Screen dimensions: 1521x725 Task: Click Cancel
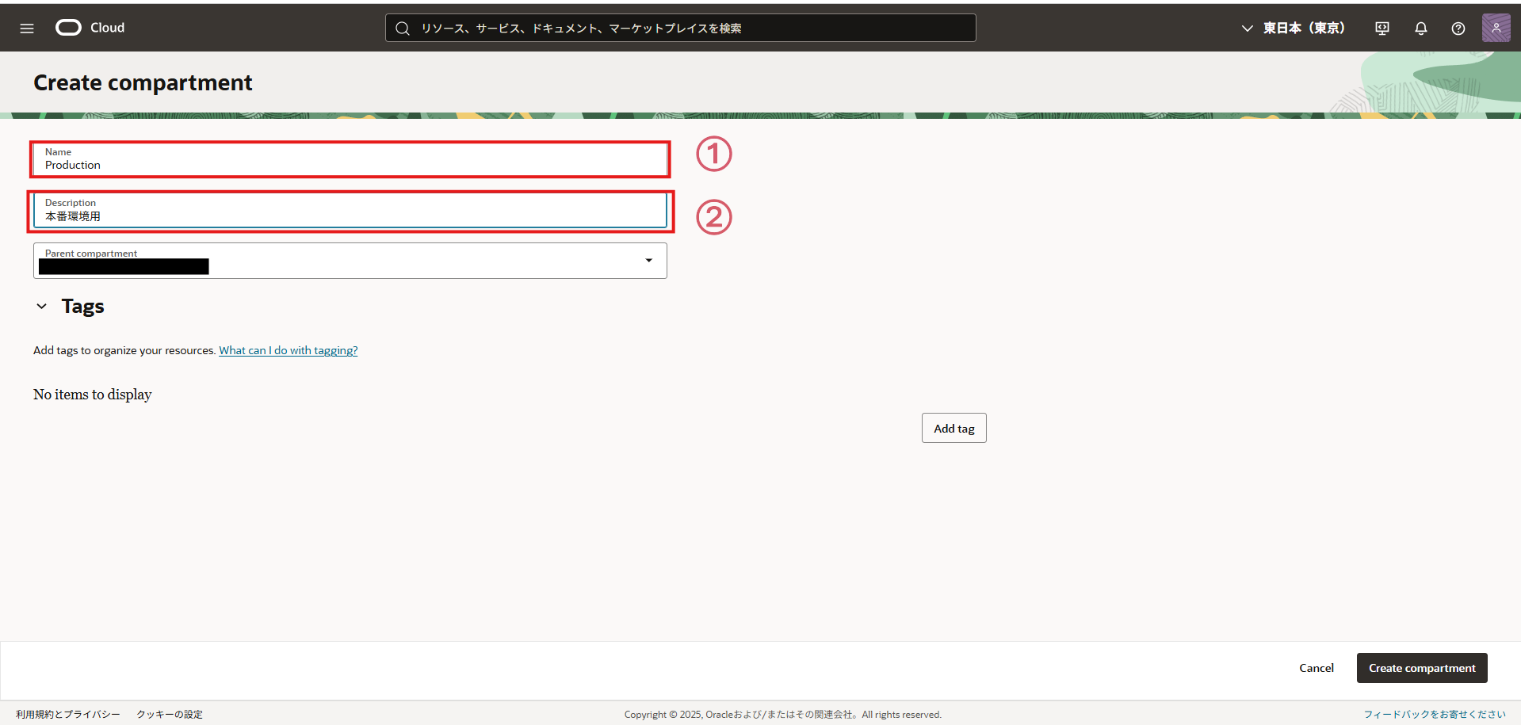[1317, 668]
